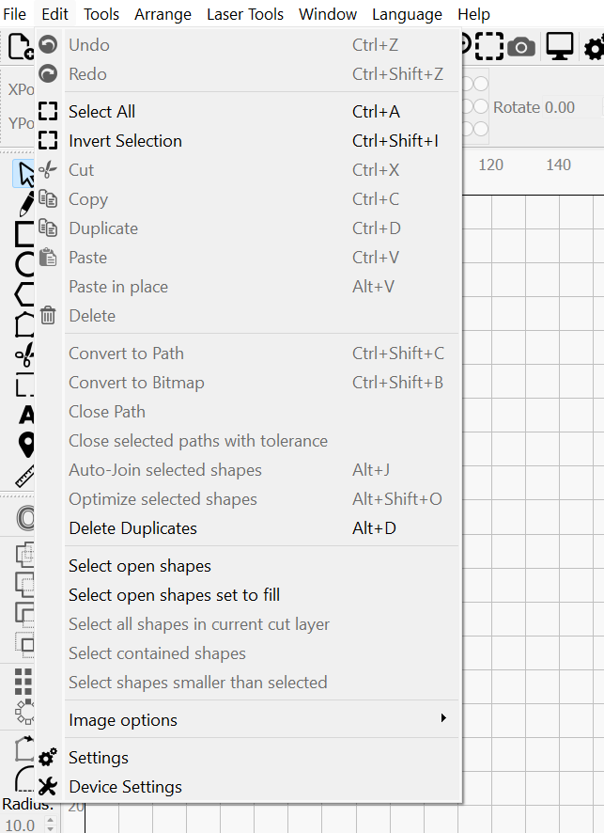This screenshot has height=833, width=604.
Task: Select the Text tool letter A icon
Action: pos(26,415)
